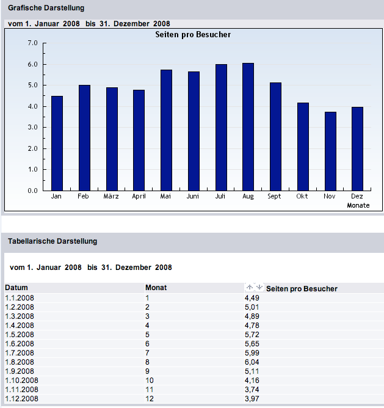This screenshot has height=408, width=384.
Task: Click the Grafische Darstellung section header
Action: click(x=46, y=8)
